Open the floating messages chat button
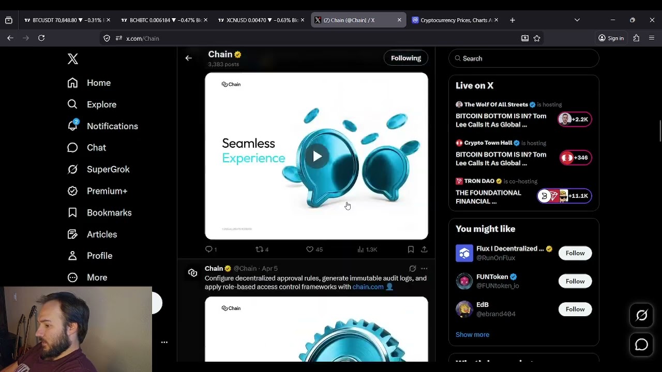This screenshot has width=662, height=372. pos(641,344)
